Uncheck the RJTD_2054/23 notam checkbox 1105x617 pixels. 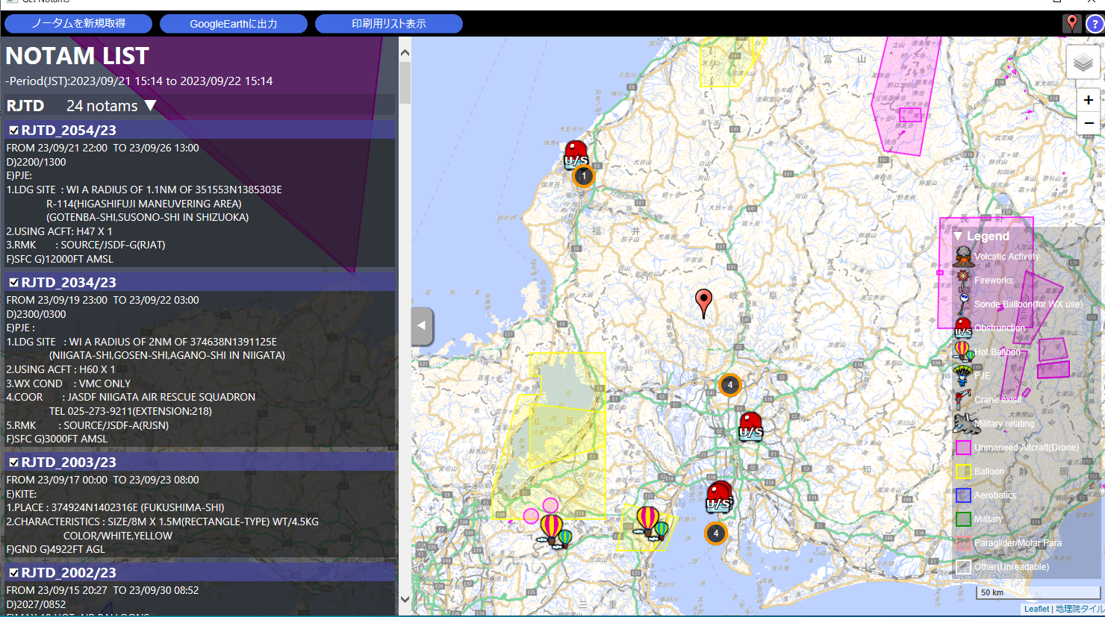[13, 131]
